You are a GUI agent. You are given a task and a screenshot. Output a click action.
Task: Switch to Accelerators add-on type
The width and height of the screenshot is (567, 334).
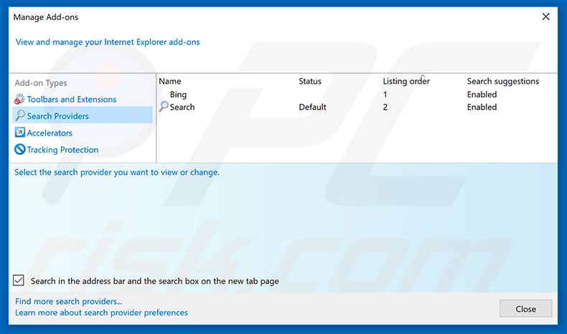[50, 133]
